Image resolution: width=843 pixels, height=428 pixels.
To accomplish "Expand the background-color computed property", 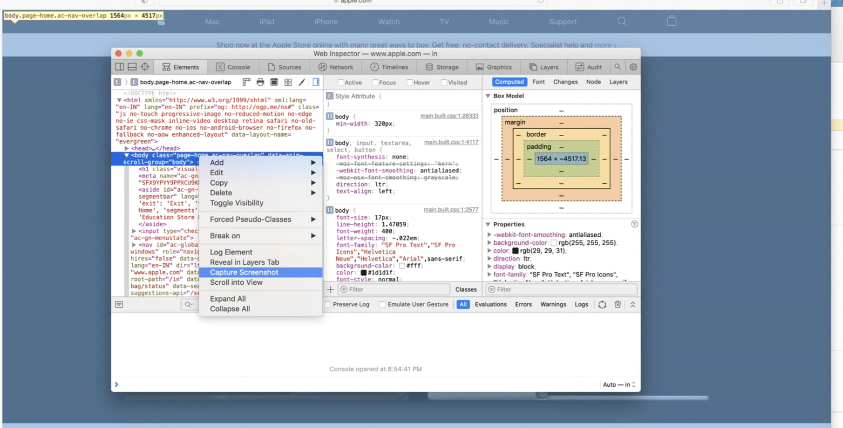I will [x=490, y=243].
